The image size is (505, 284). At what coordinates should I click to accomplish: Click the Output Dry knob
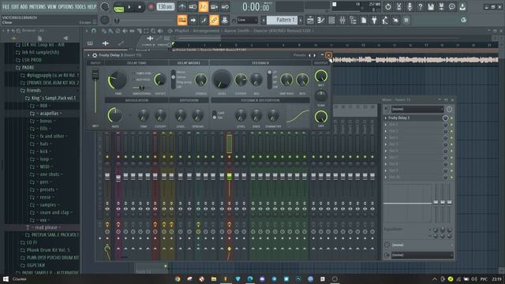coord(321,118)
